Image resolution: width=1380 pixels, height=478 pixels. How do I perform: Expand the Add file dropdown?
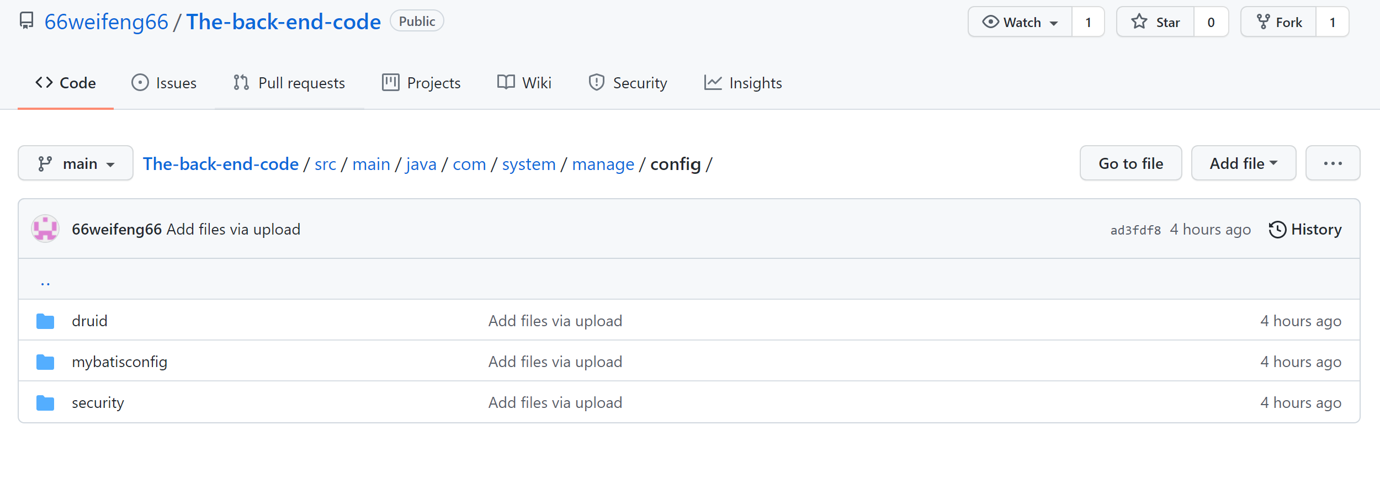[1244, 163]
